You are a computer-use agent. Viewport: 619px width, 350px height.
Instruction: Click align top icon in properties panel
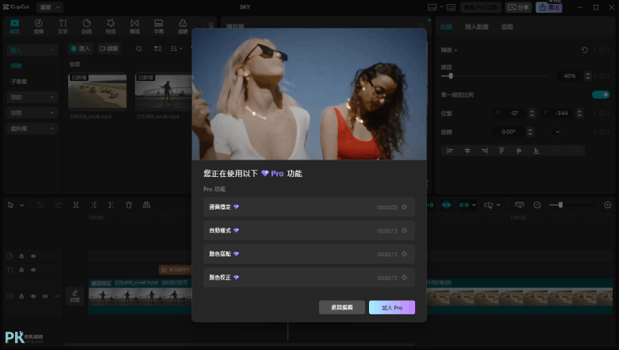click(x=502, y=150)
